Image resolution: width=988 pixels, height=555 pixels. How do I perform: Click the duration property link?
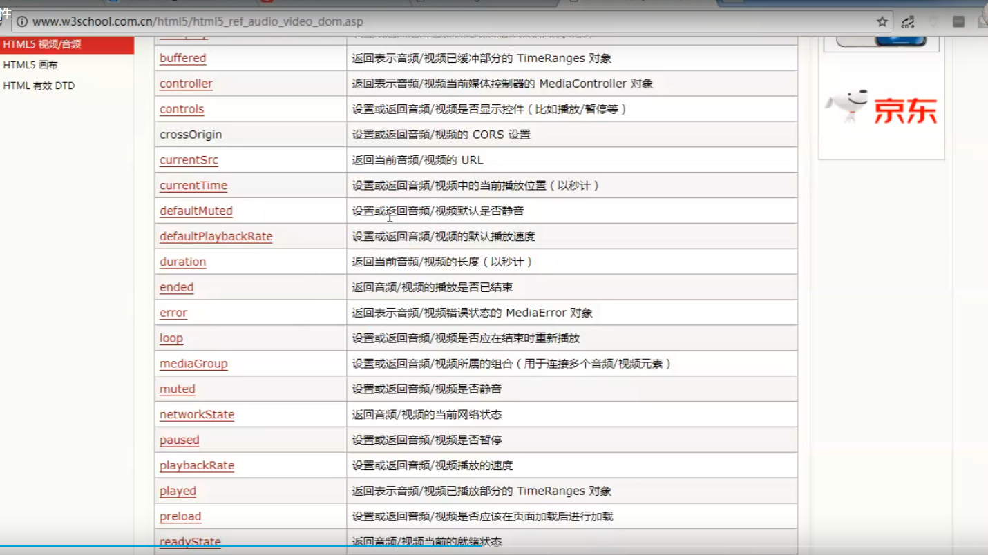(x=182, y=262)
